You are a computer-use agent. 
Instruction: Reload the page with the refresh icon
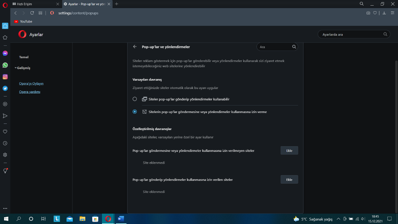[32, 13]
